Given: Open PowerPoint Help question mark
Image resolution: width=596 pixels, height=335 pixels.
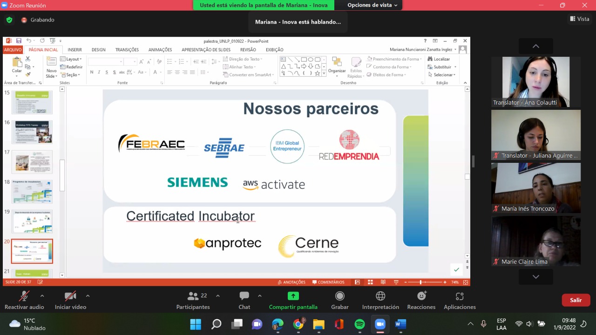Looking at the screenshot, I should pos(425,41).
